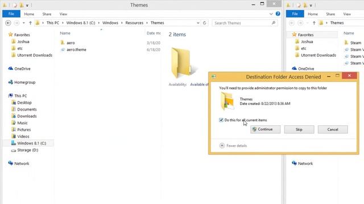Click Cancel button in Access Denied dialog
Viewport: 364px width, 204px height.
pos(333,130)
